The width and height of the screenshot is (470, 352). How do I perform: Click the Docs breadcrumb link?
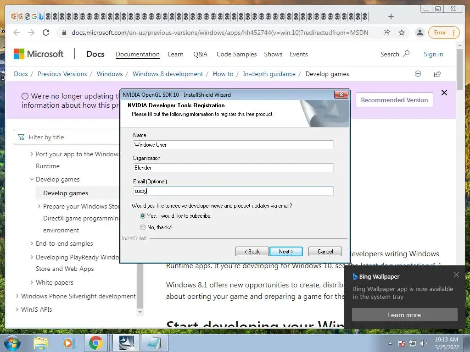click(x=21, y=74)
